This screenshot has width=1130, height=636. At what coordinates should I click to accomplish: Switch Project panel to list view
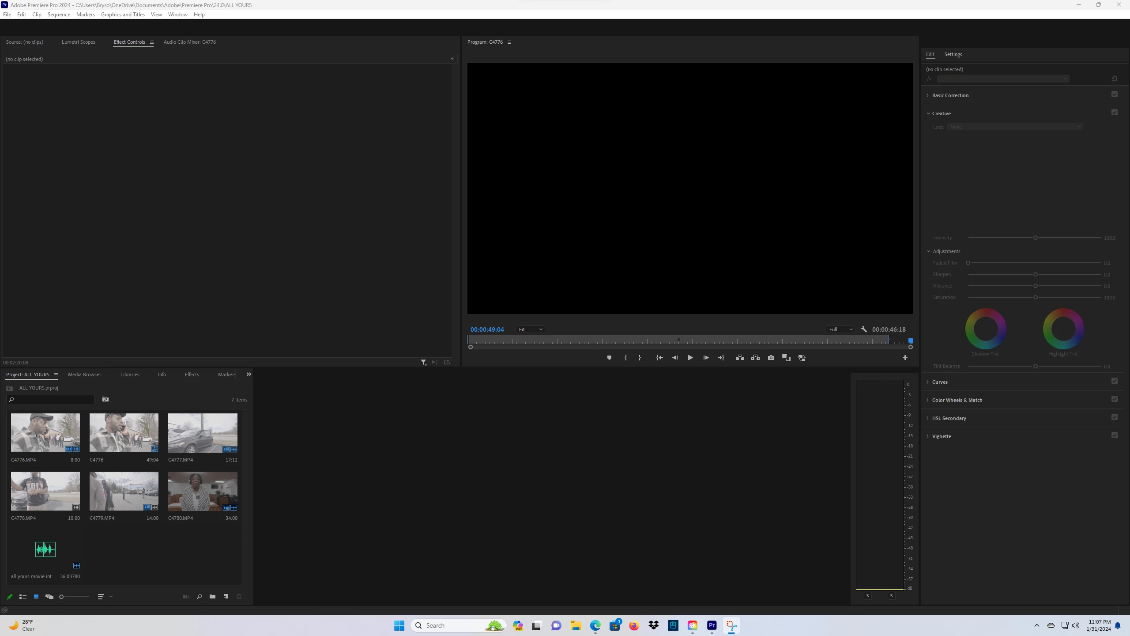pyautogui.click(x=23, y=597)
